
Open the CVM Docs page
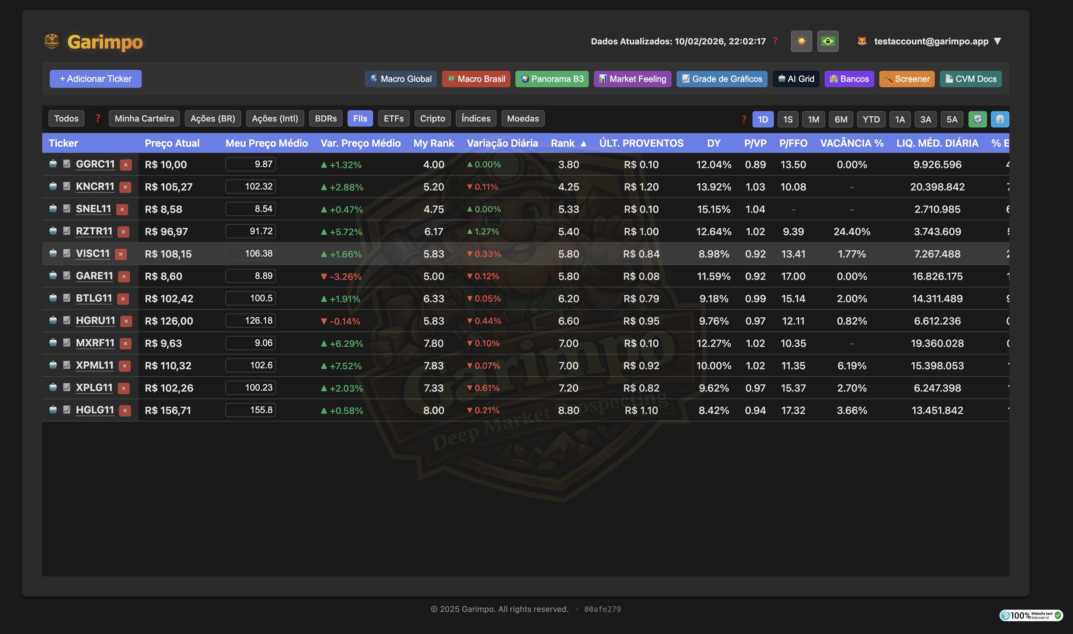pyautogui.click(x=970, y=79)
